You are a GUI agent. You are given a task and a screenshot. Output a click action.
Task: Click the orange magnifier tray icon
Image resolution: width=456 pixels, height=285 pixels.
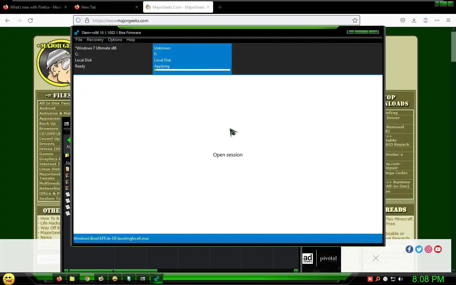click(x=378, y=279)
